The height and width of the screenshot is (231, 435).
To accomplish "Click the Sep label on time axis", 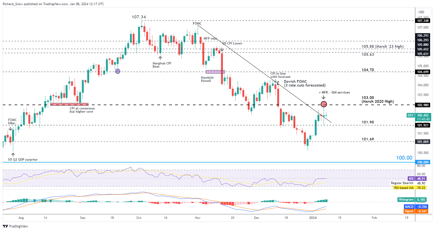I will click(83, 218).
